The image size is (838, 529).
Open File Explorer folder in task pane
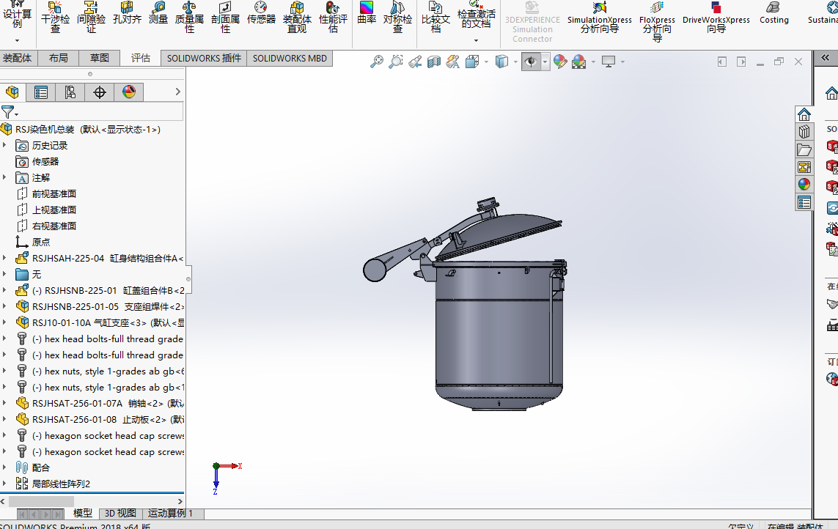(804, 149)
